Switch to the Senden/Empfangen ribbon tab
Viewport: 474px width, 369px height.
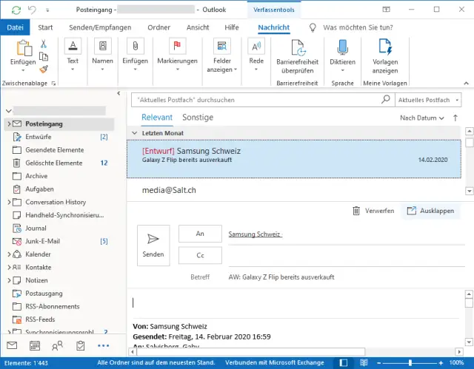pos(101,27)
